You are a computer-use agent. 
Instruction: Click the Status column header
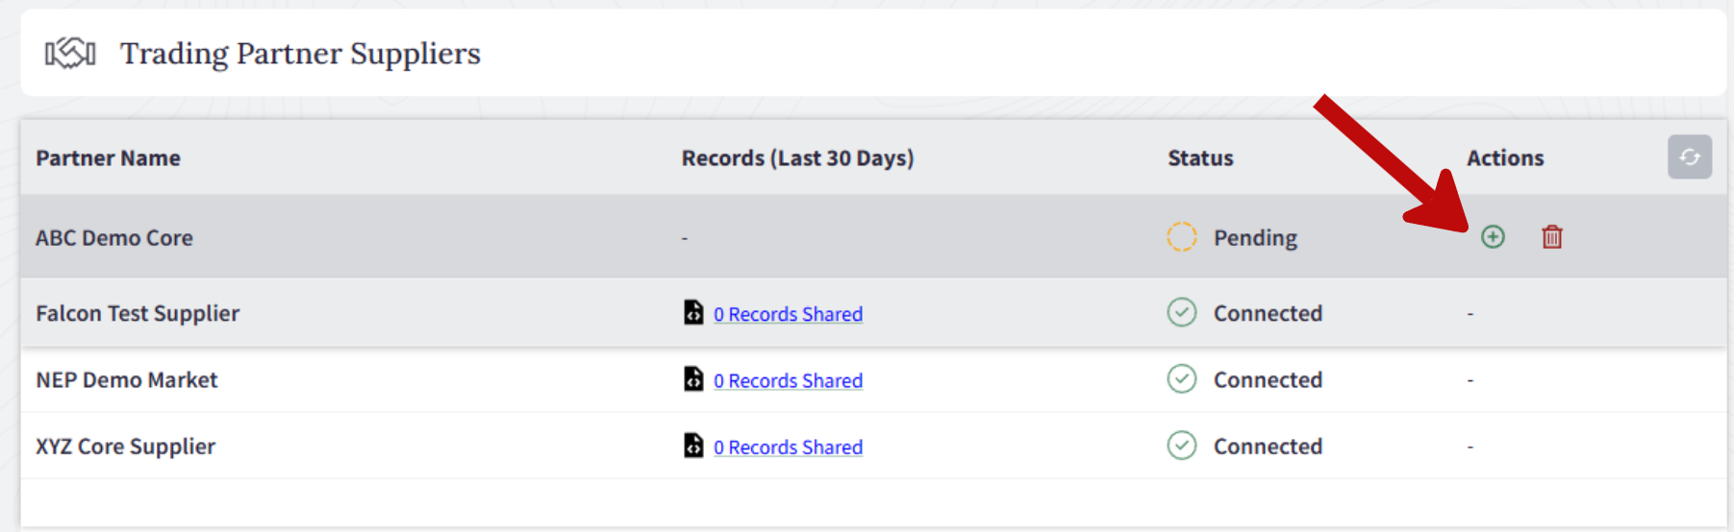coord(1200,157)
